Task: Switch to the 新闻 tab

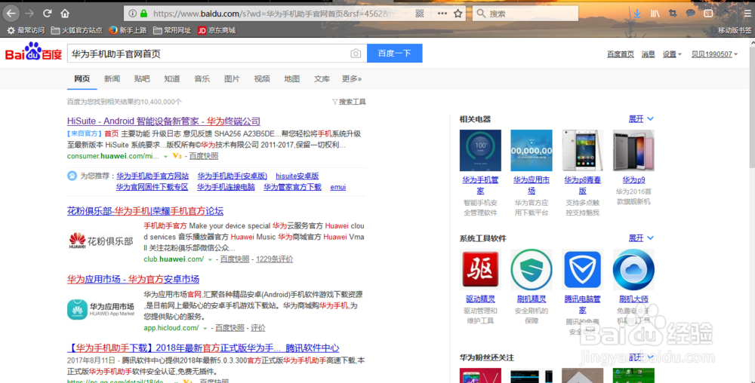Action: click(x=112, y=79)
